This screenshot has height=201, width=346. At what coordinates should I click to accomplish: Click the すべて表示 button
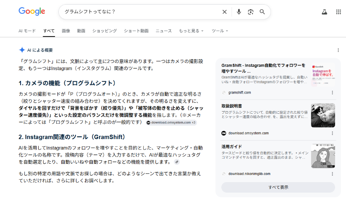pyautogui.click(x=278, y=187)
